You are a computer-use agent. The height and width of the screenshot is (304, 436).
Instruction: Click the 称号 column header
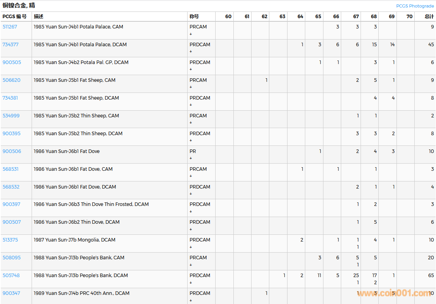(x=194, y=17)
